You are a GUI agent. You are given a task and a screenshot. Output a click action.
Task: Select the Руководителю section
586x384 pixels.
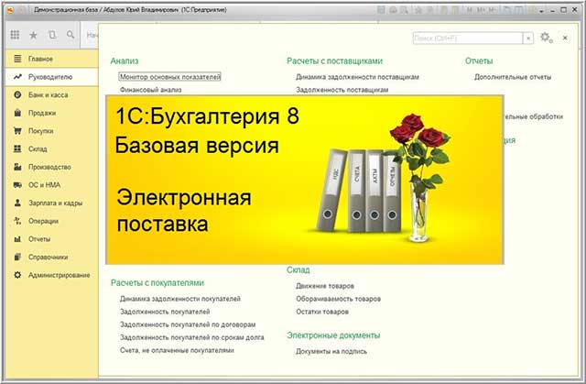click(52, 77)
